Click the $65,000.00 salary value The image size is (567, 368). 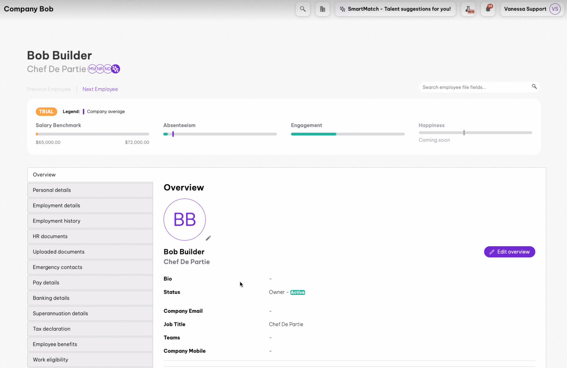click(x=48, y=142)
